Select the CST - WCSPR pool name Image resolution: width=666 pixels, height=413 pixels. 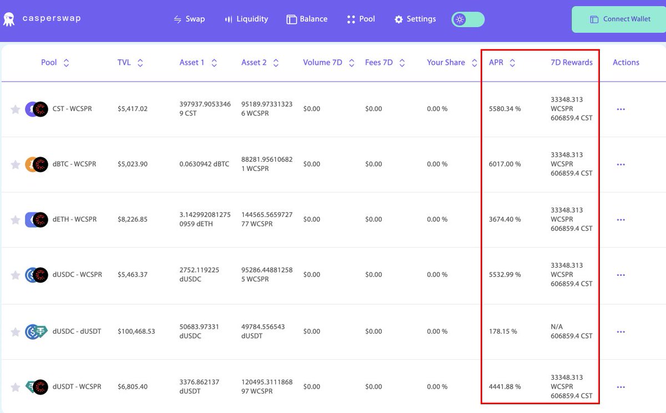coord(72,109)
